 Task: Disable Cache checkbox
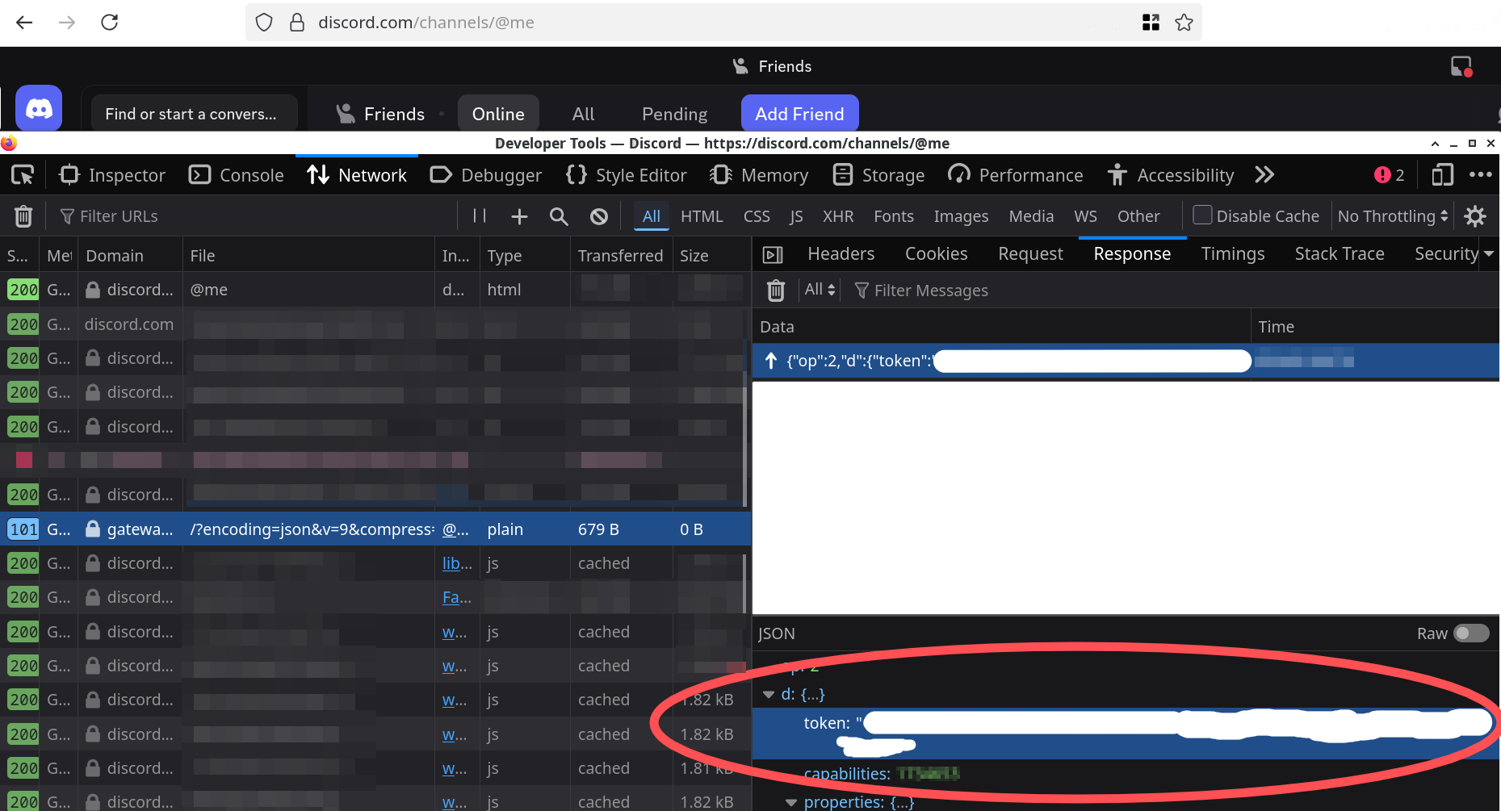1202,215
